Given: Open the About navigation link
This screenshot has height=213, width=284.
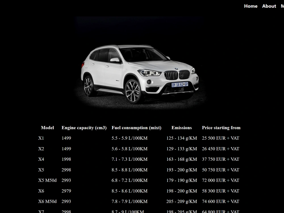Looking at the screenshot, I should click(x=269, y=6).
